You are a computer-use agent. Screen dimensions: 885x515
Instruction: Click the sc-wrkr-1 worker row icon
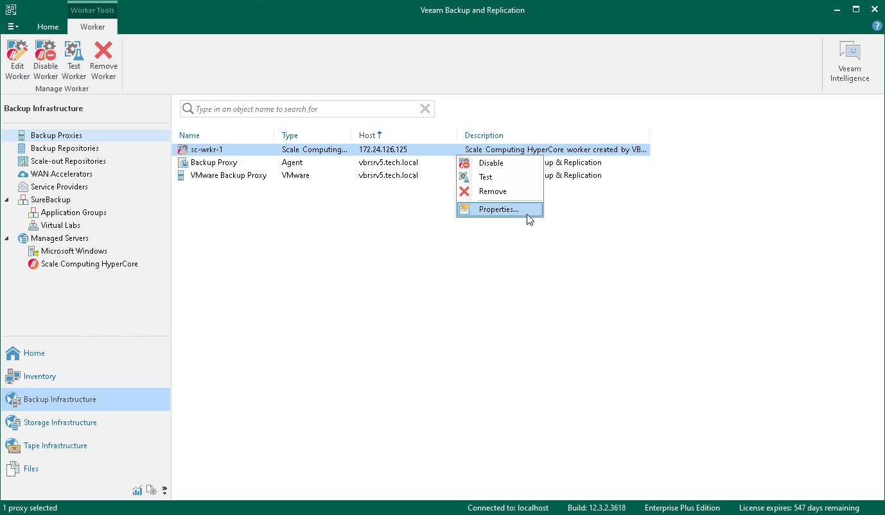coord(184,150)
